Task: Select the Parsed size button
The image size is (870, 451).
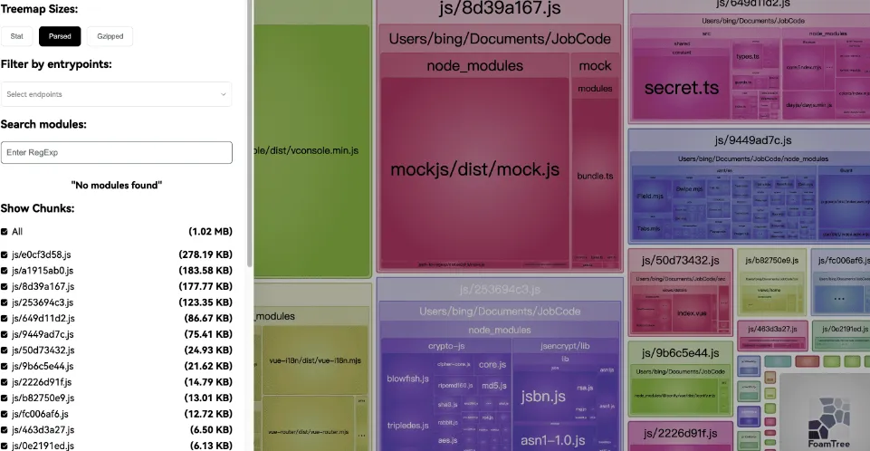Action: click(x=60, y=36)
